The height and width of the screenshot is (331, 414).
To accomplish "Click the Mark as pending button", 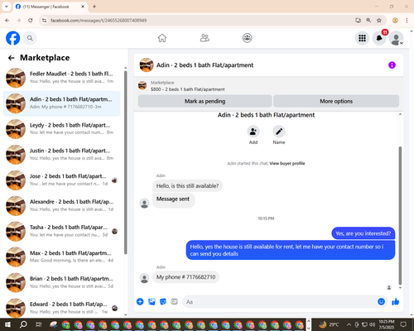I will coord(205,101).
